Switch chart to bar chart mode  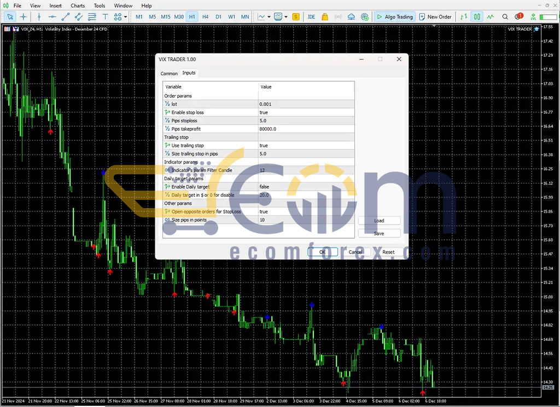(x=464, y=17)
